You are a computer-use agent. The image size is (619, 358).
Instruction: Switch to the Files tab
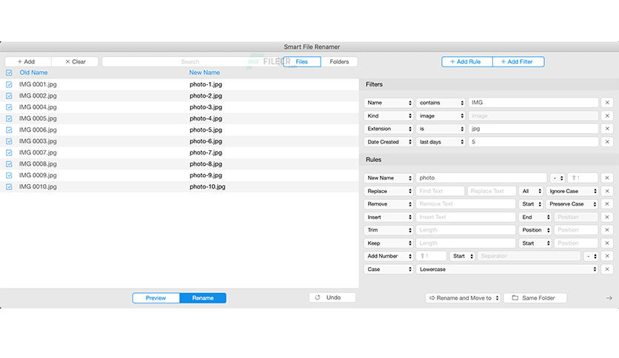301,61
